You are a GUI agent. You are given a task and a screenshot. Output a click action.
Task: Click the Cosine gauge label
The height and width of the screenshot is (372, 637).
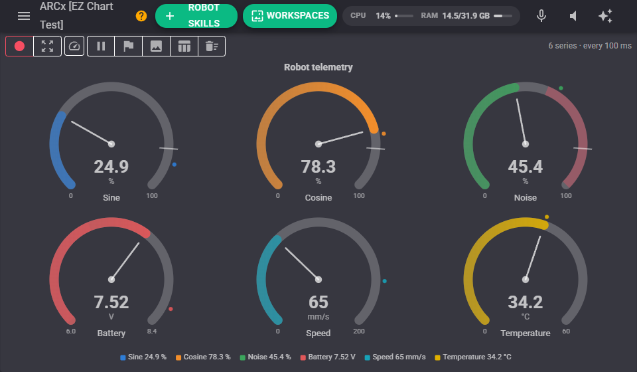[318, 197]
